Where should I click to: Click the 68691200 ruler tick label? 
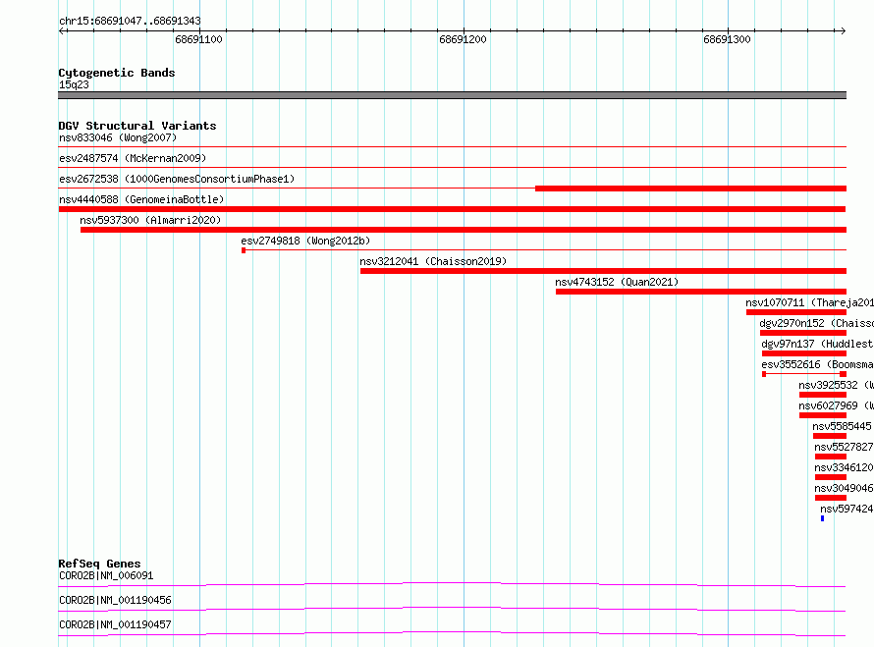[x=463, y=39]
